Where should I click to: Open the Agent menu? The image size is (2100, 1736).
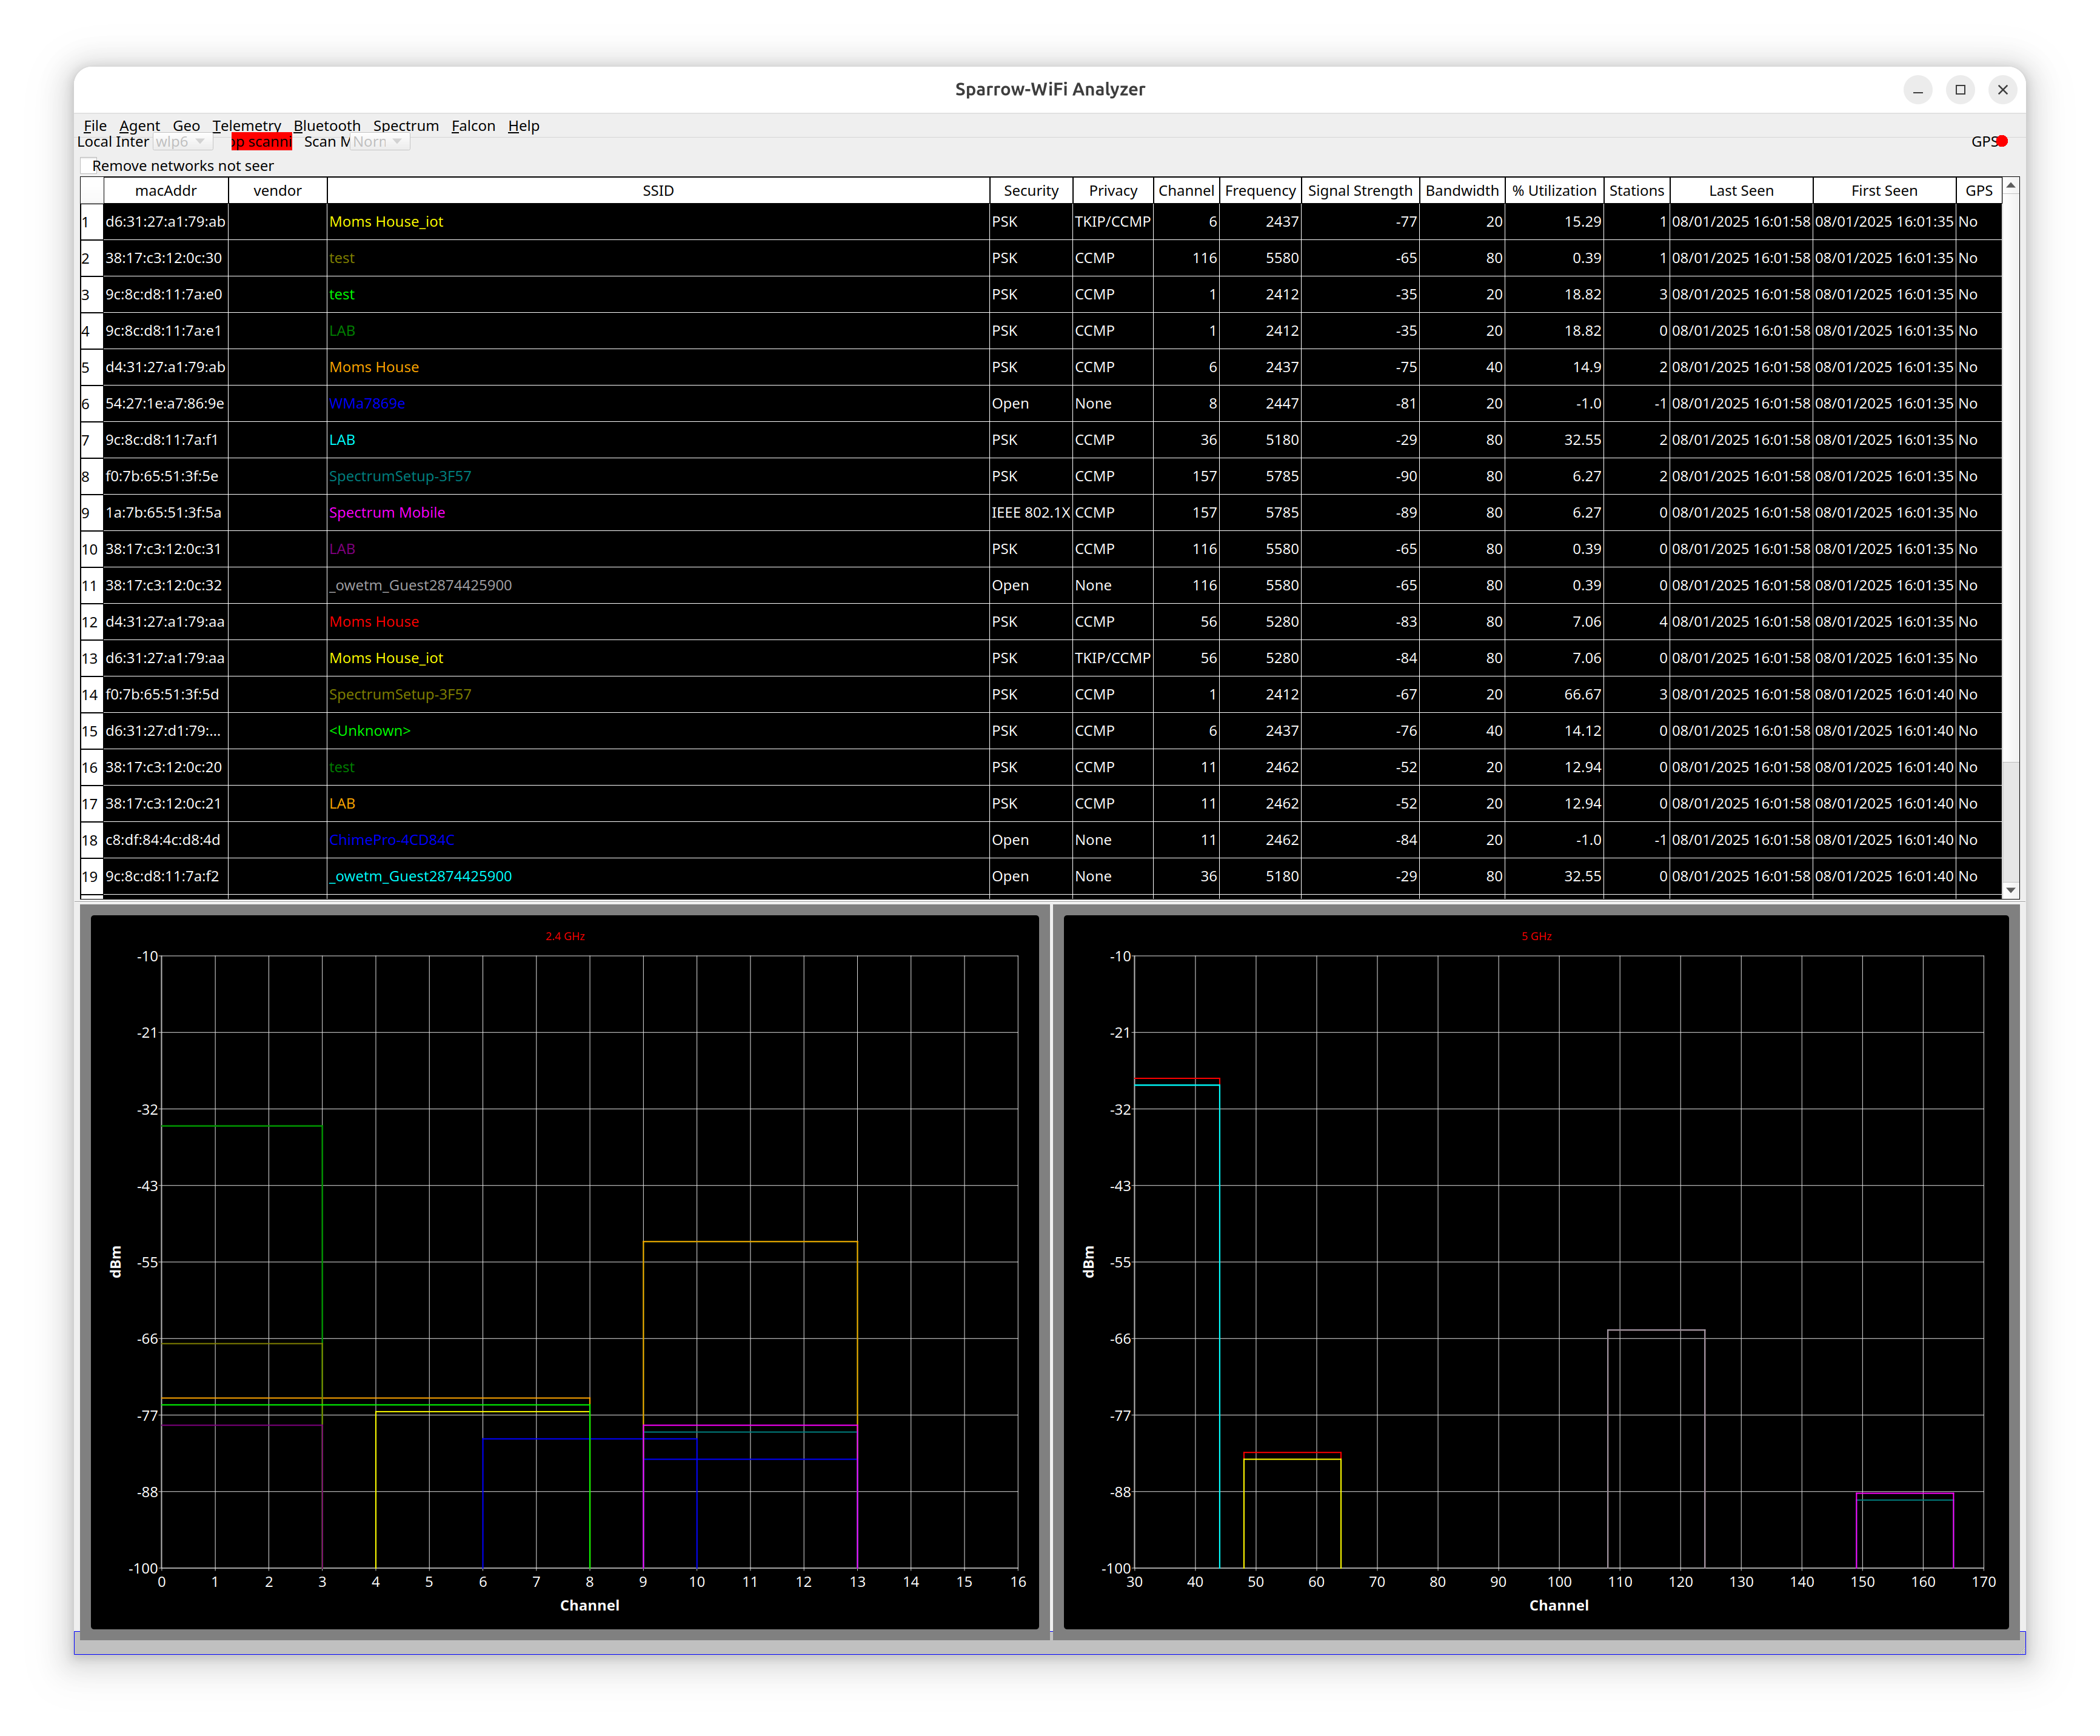[139, 126]
